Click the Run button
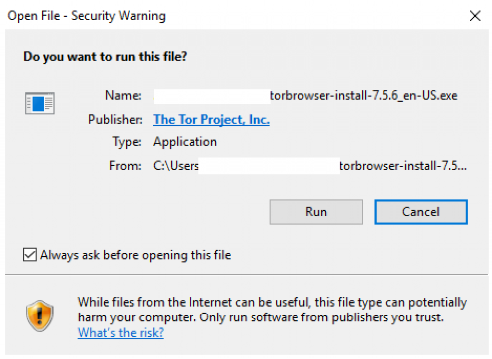The width and height of the screenshot is (492, 359). point(316,212)
